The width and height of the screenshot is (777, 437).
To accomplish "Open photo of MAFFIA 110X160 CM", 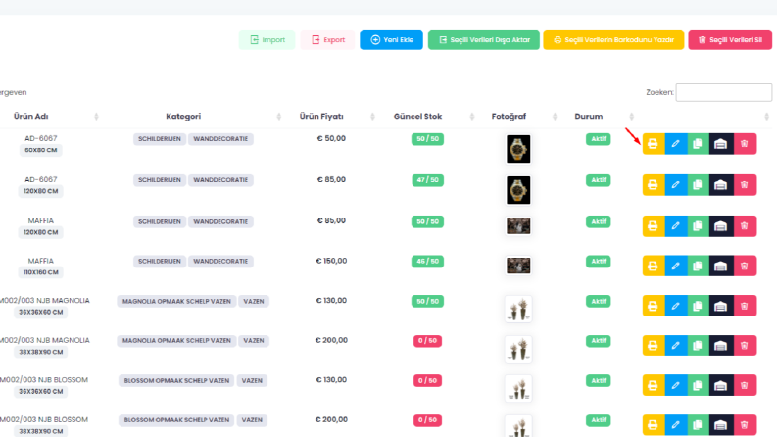I will click(x=518, y=266).
